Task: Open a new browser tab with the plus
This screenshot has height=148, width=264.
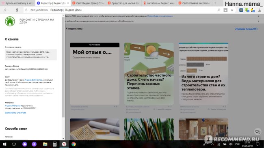Action: point(215,3)
